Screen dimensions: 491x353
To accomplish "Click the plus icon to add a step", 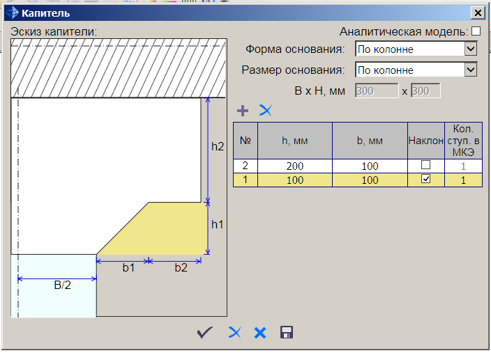I will click(243, 111).
